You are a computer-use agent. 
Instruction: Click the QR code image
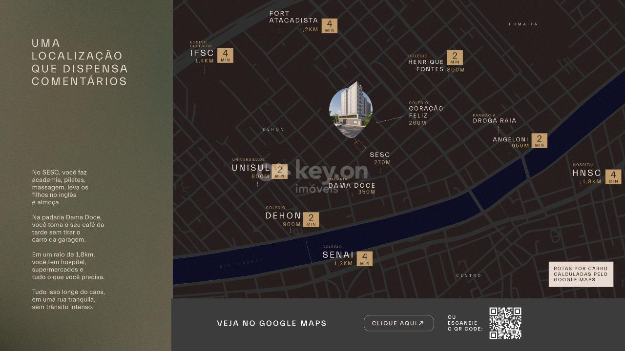(505, 323)
